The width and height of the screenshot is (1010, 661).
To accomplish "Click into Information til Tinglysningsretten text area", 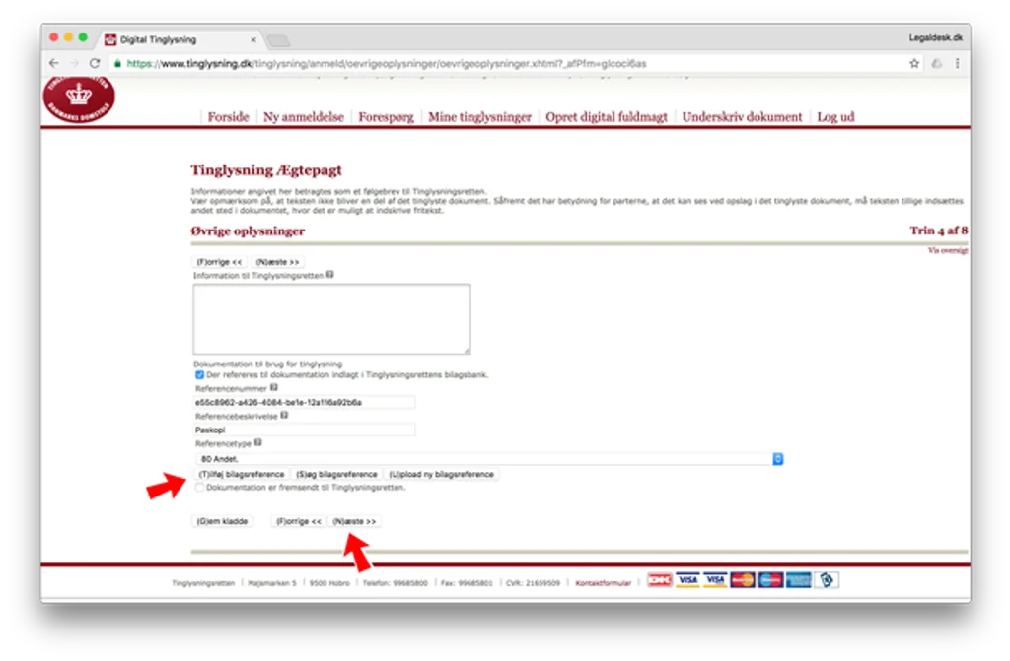I will 331,318.
